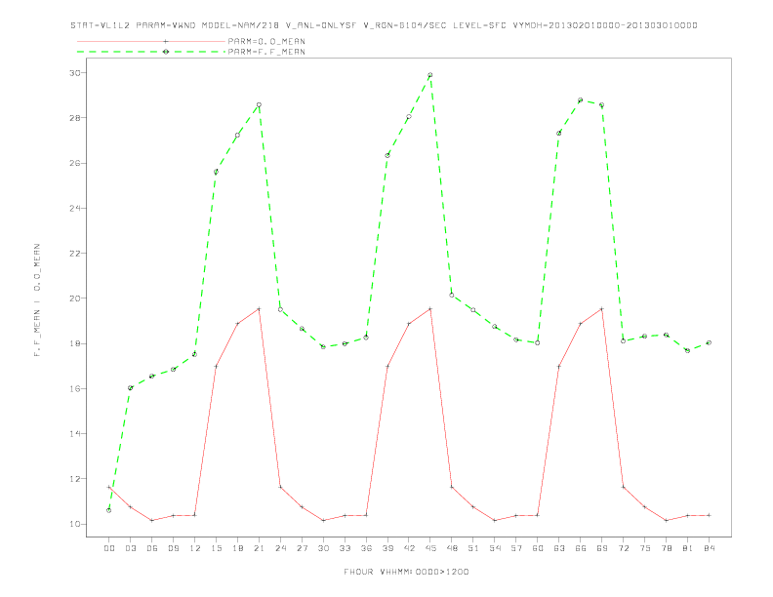The height and width of the screenshot is (597, 773).
Task: Click x-axis tick label 45
Action: pos(429,548)
